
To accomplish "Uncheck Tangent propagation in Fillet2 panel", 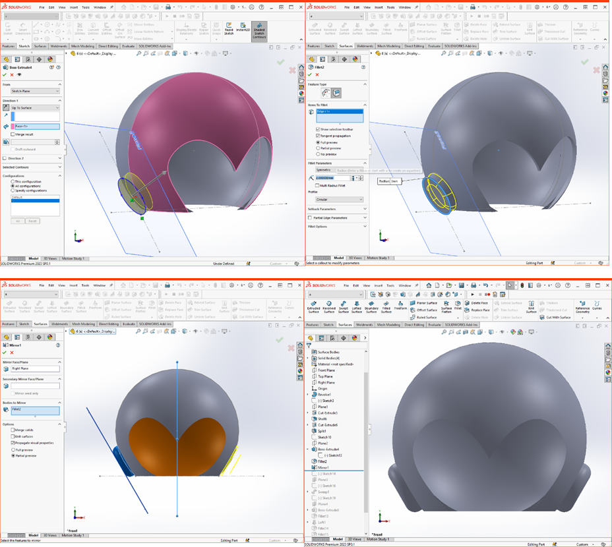I will coord(319,135).
